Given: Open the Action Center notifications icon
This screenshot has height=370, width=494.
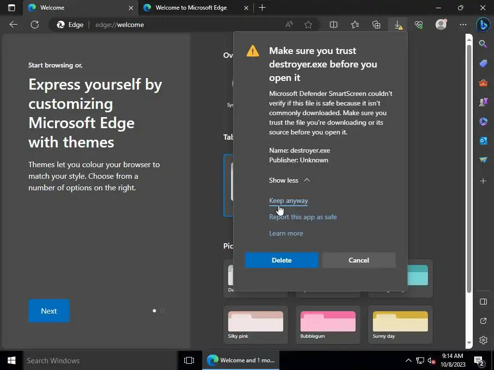Looking at the screenshot, I should pos(479,361).
